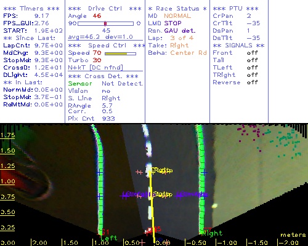Toggle the Tail signal off value
This screenshot has width=308, height=246.
click(x=252, y=60)
